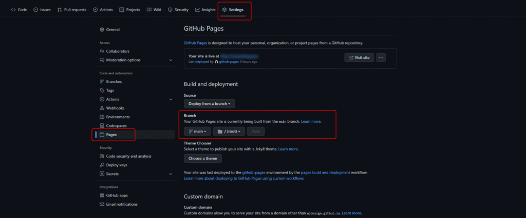Open the three-dots menu beside Visit site

[381, 58]
